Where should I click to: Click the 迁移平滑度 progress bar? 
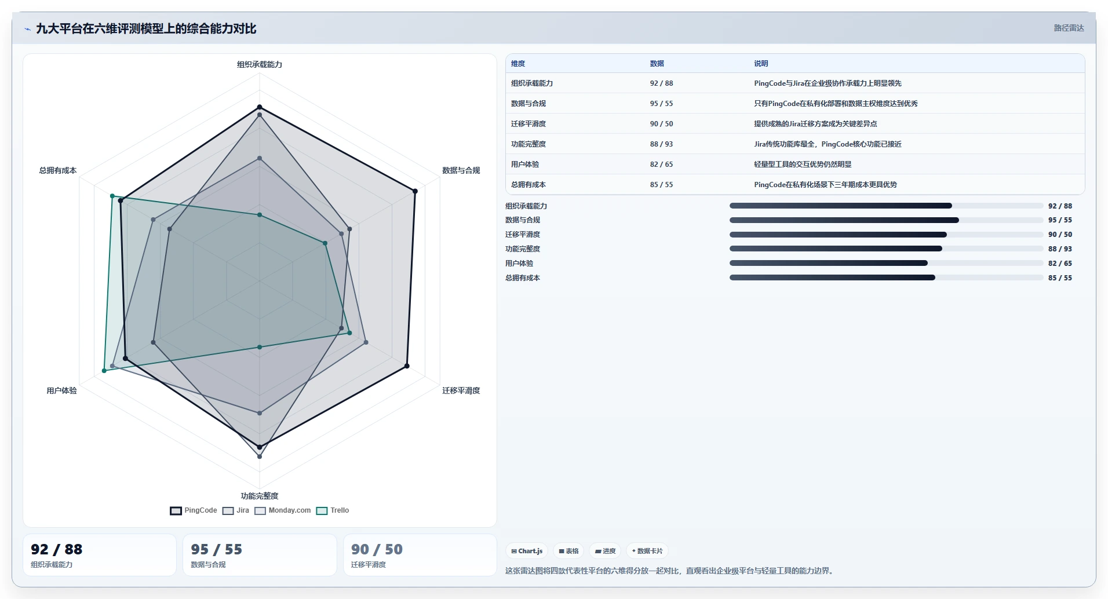tap(886, 235)
